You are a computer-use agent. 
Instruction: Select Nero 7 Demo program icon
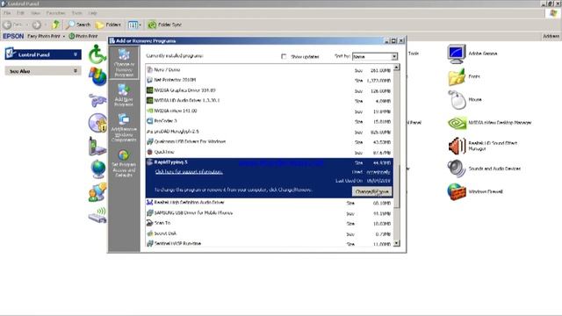point(150,69)
